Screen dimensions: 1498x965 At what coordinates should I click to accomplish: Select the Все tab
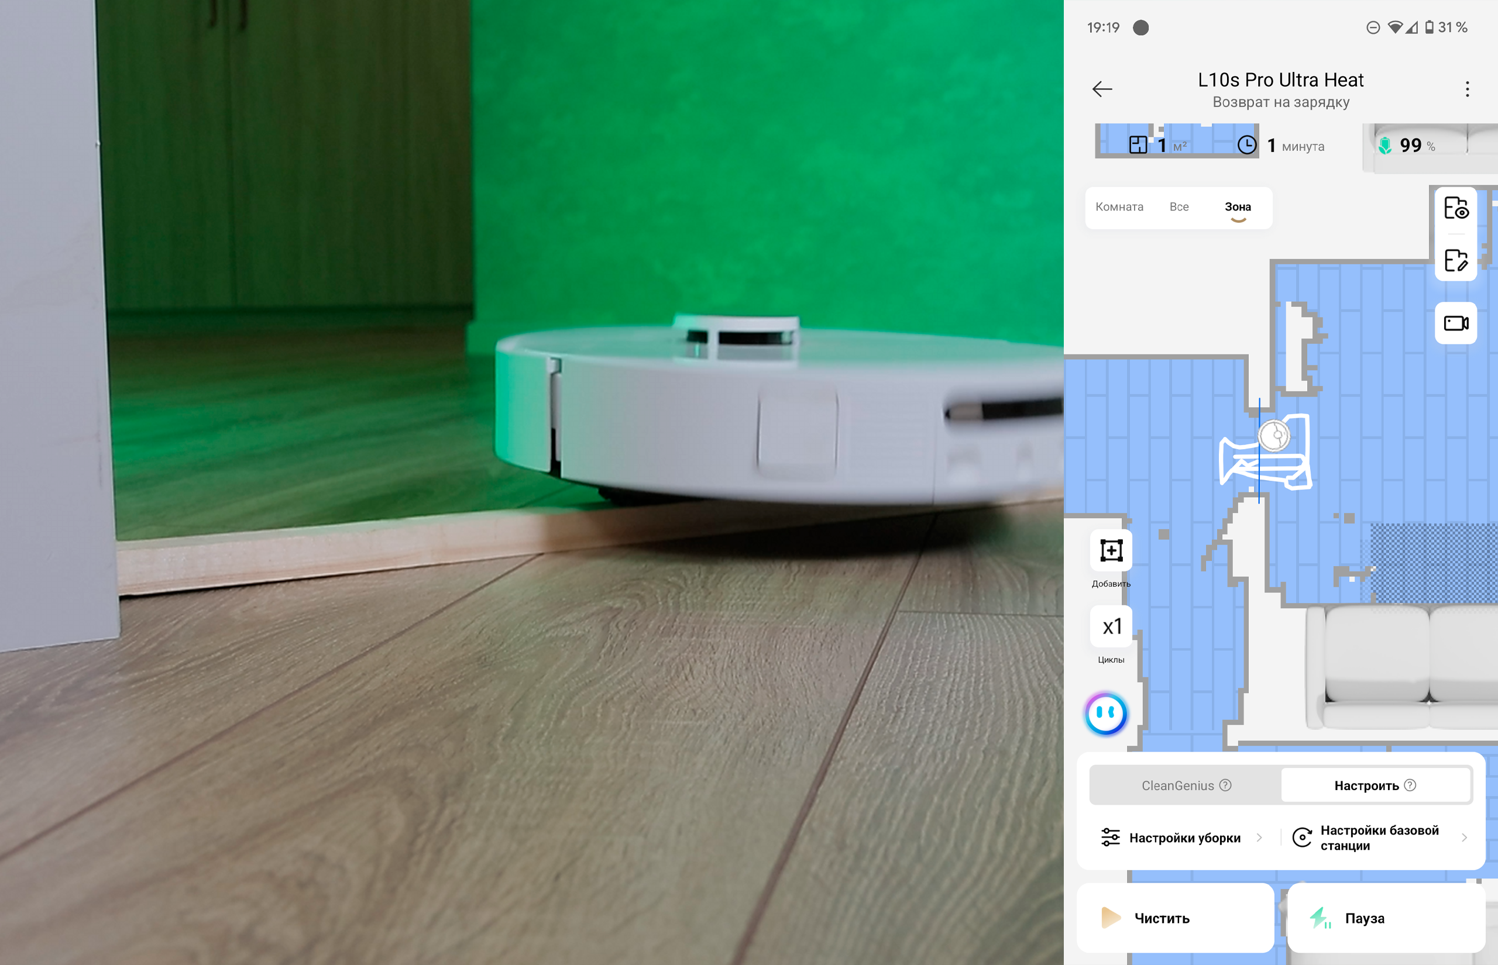point(1179,207)
